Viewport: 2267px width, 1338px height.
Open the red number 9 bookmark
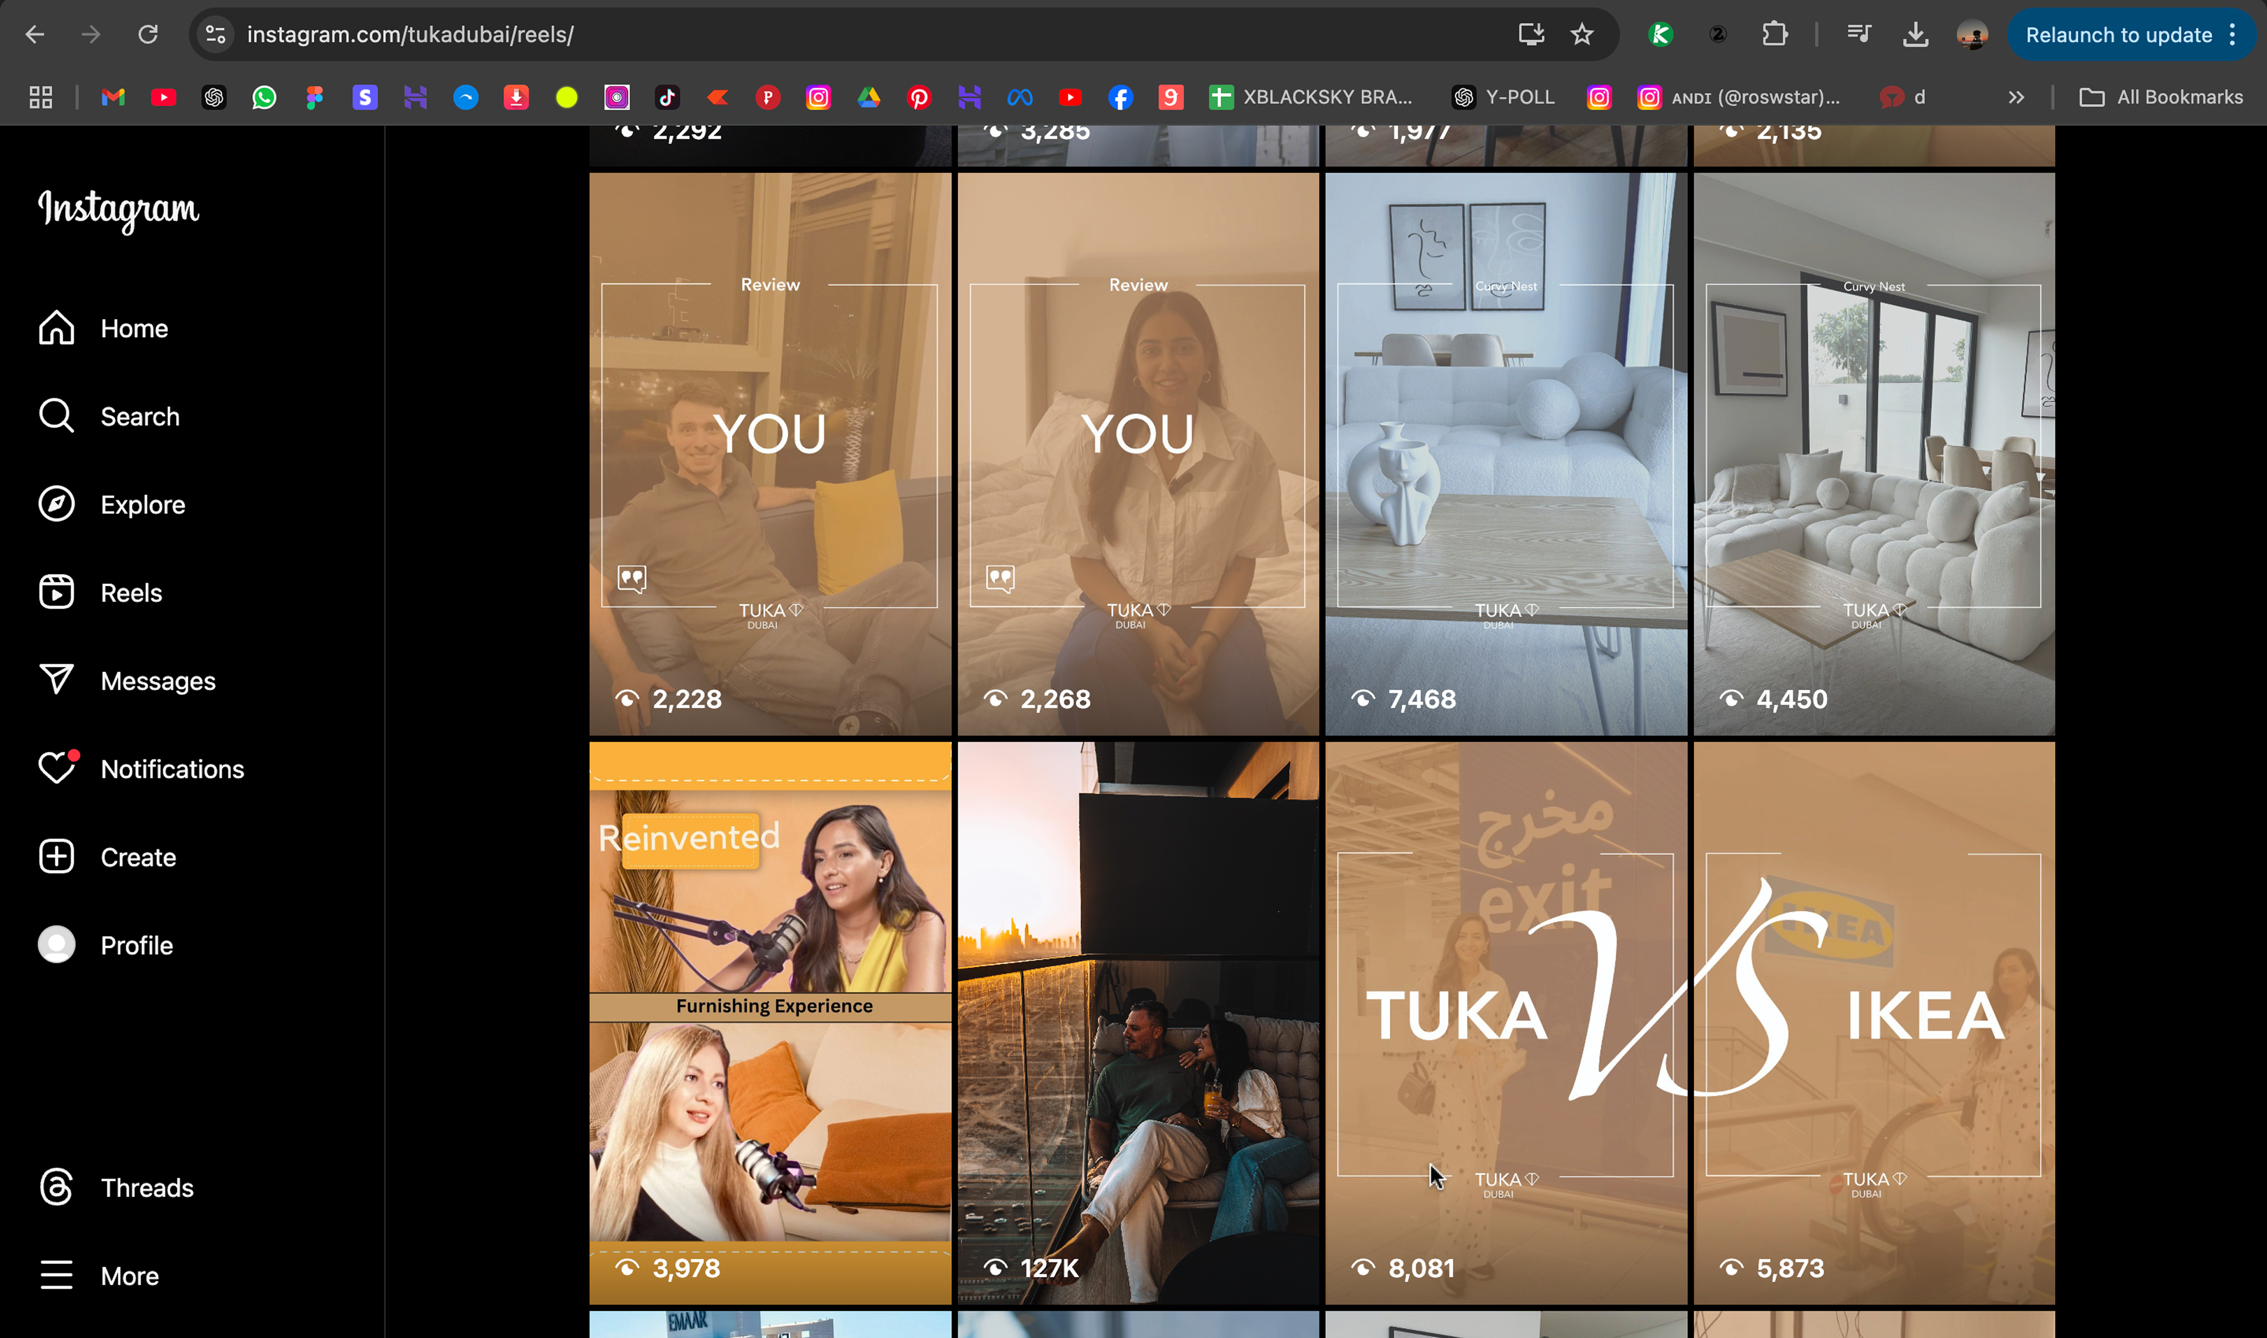point(1171,98)
